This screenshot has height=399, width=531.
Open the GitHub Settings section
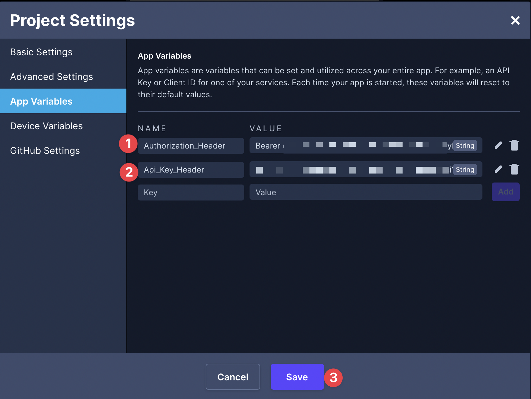[63, 151]
